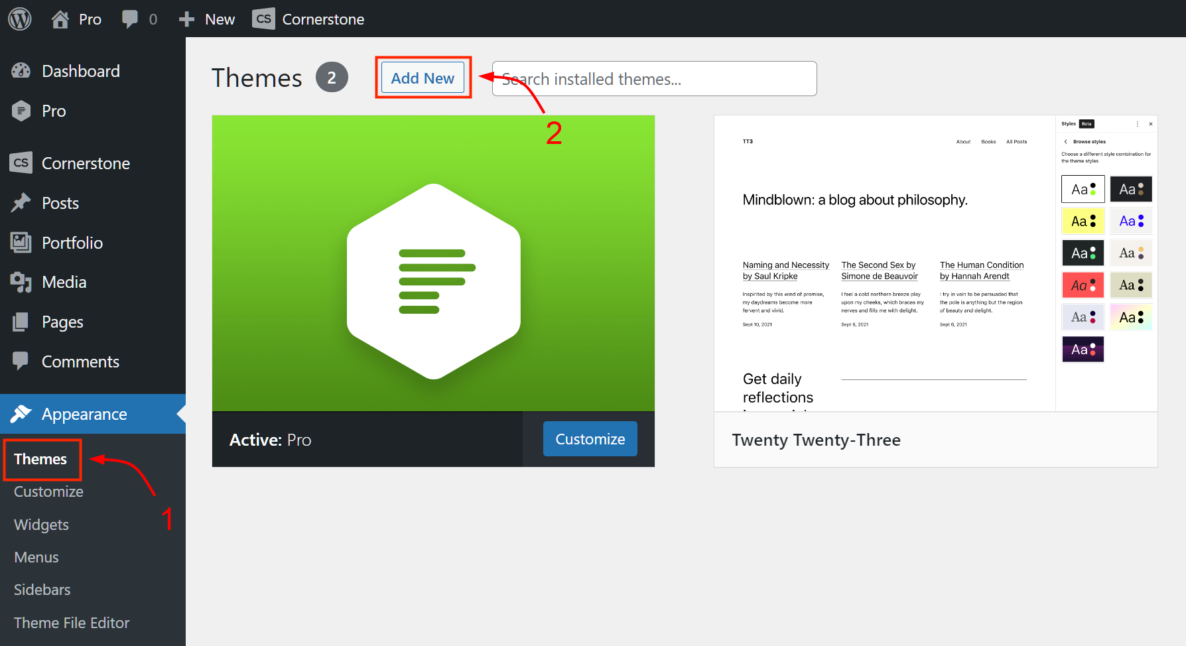The image size is (1186, 646).
Task: Open the site home icon labeled Pro
Action: (60, 19)
